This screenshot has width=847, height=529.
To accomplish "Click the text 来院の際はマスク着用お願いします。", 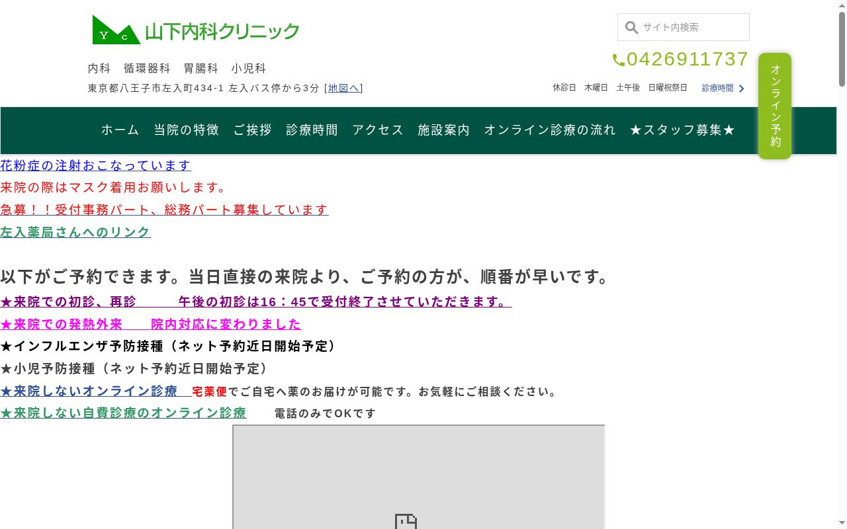I will pyautogui.click(x=113, y=188).
